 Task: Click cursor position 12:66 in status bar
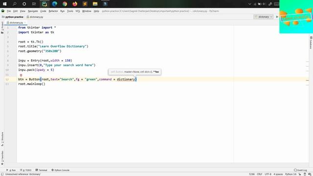point(252,174)
